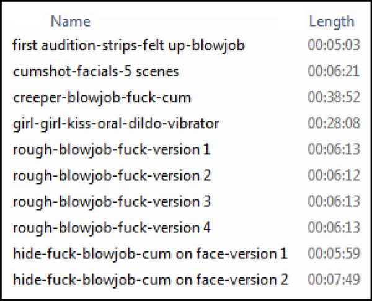Sort the list by the Length column header
This screenshot has width=372, height=301.
tap(332, 21)
